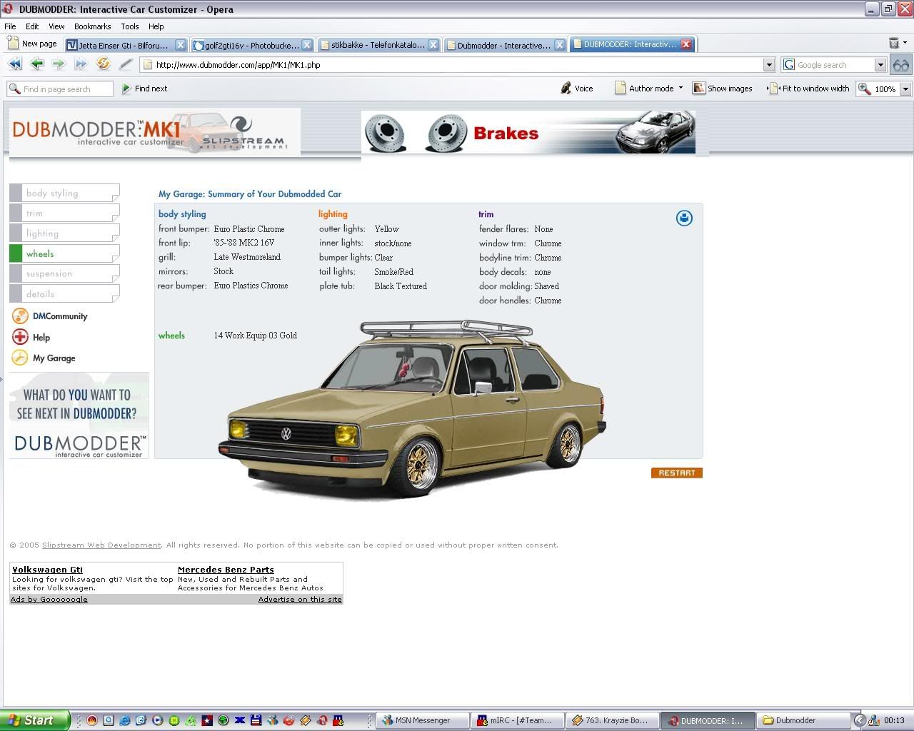Open the Dubmodder folder from the taskbar

pyautogui.click(x=805, y=720)
